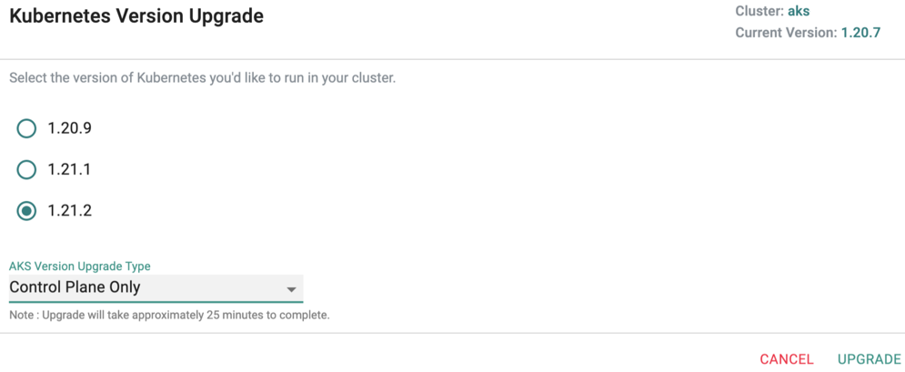Open the AKS Version Upgrade Type dropdown
This screenshot has height=372, width=905.
click(156, 287)
